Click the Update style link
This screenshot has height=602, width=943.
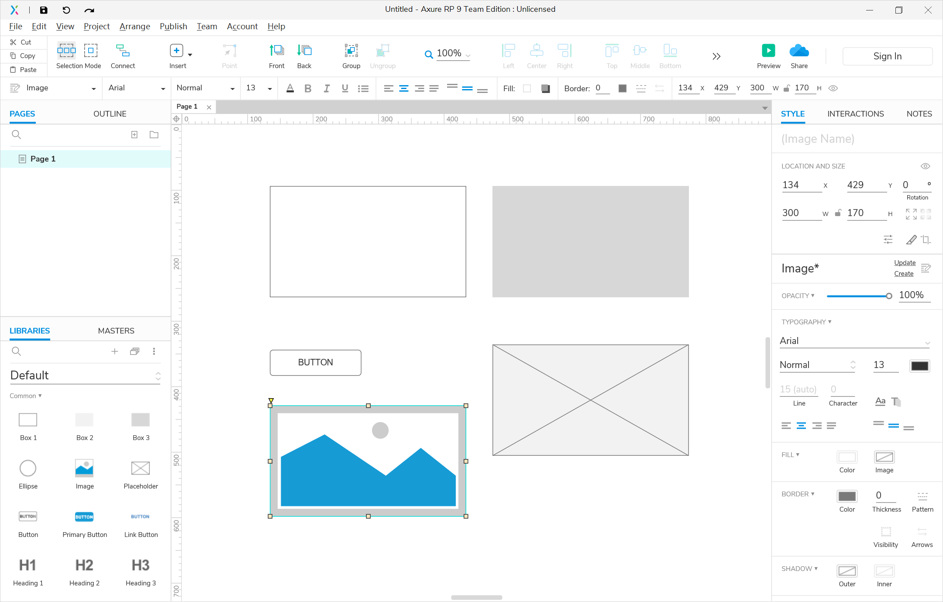[905, 263]
